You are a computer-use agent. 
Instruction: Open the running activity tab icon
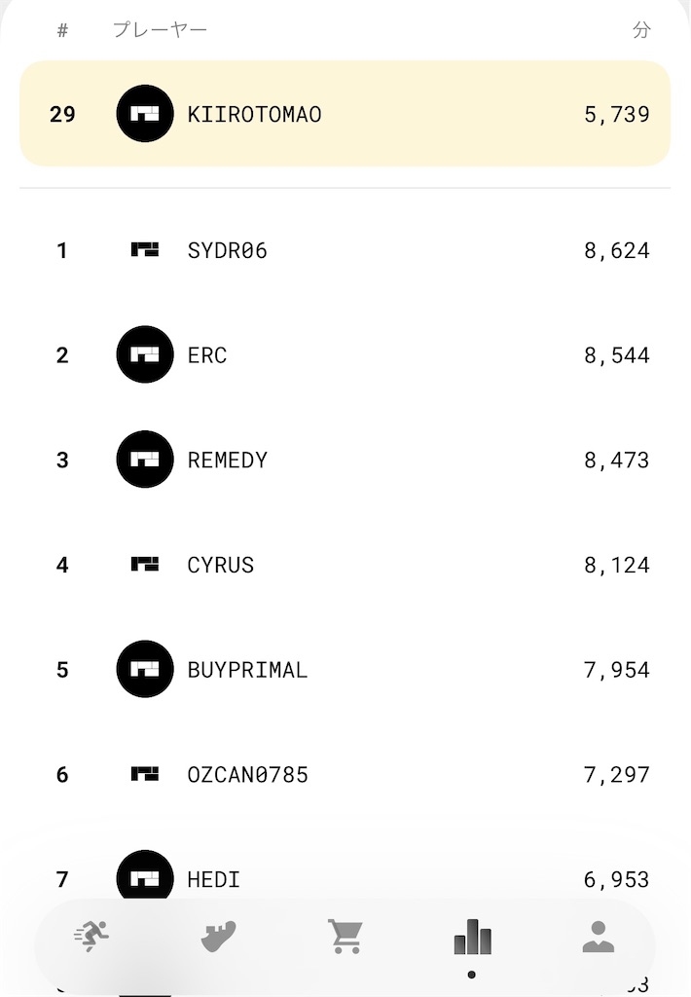pyautogui.click(x=91, y=936)
